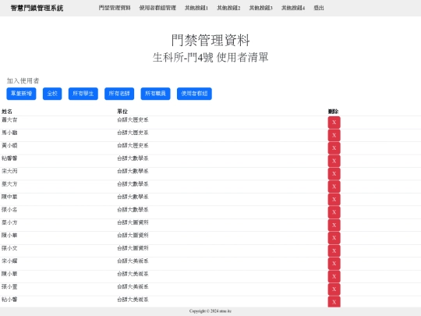Click 台師大數學系 in 粘馨馨's row
The image size is (421, 316).
[x=133, y=158]
